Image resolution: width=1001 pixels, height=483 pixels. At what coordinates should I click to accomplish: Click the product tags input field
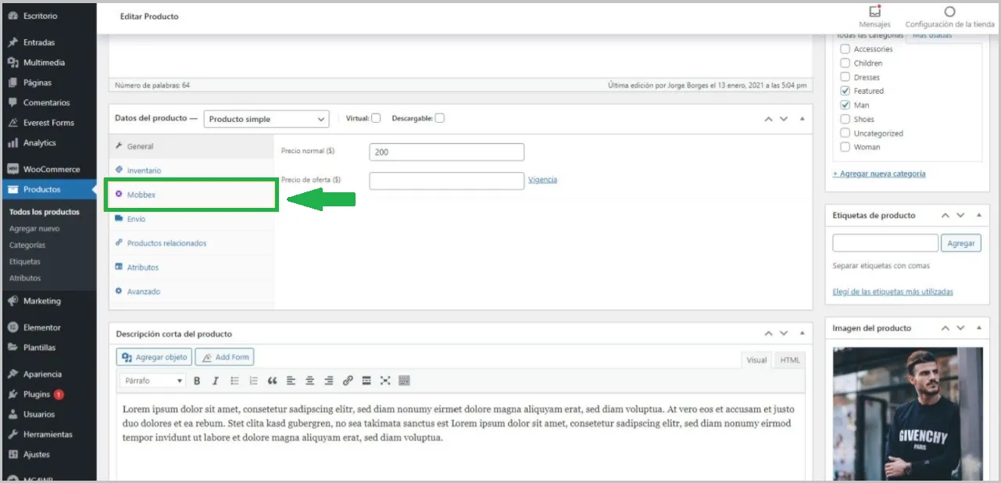[885, 243]
